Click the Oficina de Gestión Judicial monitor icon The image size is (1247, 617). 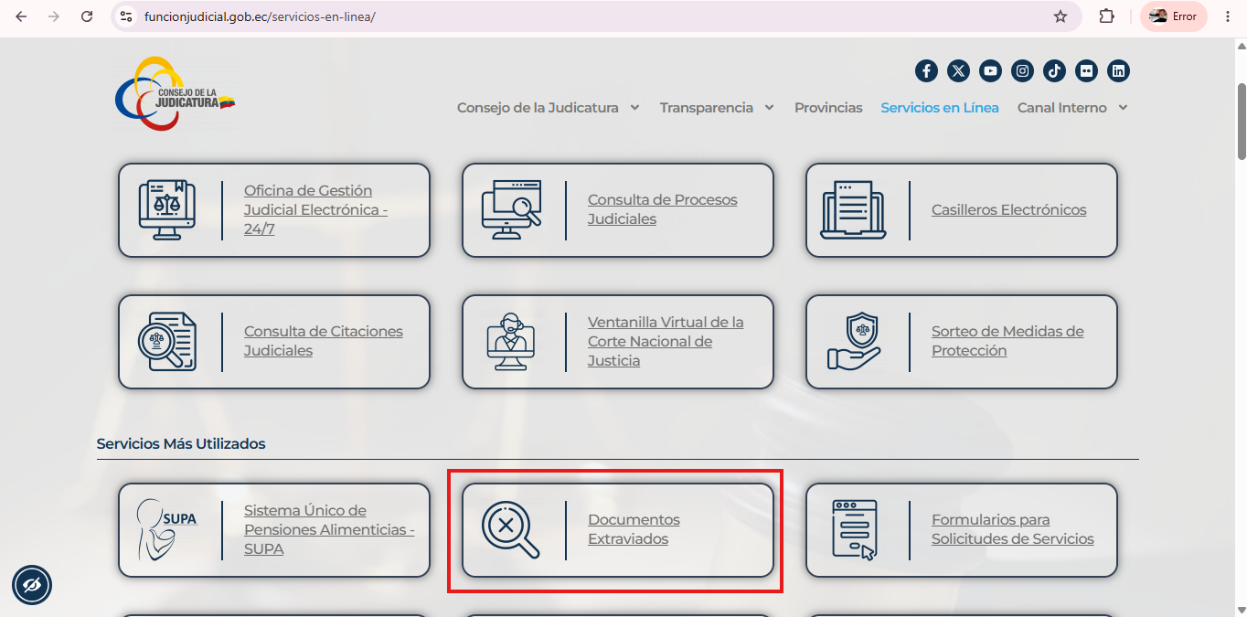coord(167,210)
